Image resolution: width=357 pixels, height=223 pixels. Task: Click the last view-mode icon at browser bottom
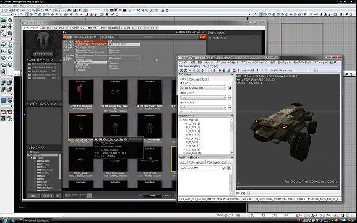tap(90, 195)
